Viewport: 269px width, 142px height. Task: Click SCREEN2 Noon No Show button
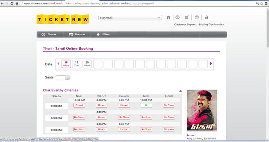[x=79, y=118]
